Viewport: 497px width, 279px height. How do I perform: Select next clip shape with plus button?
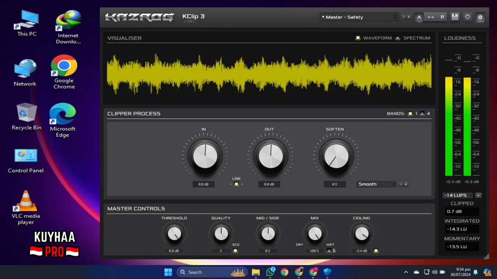pyautogui.click(x=406, y=184)
